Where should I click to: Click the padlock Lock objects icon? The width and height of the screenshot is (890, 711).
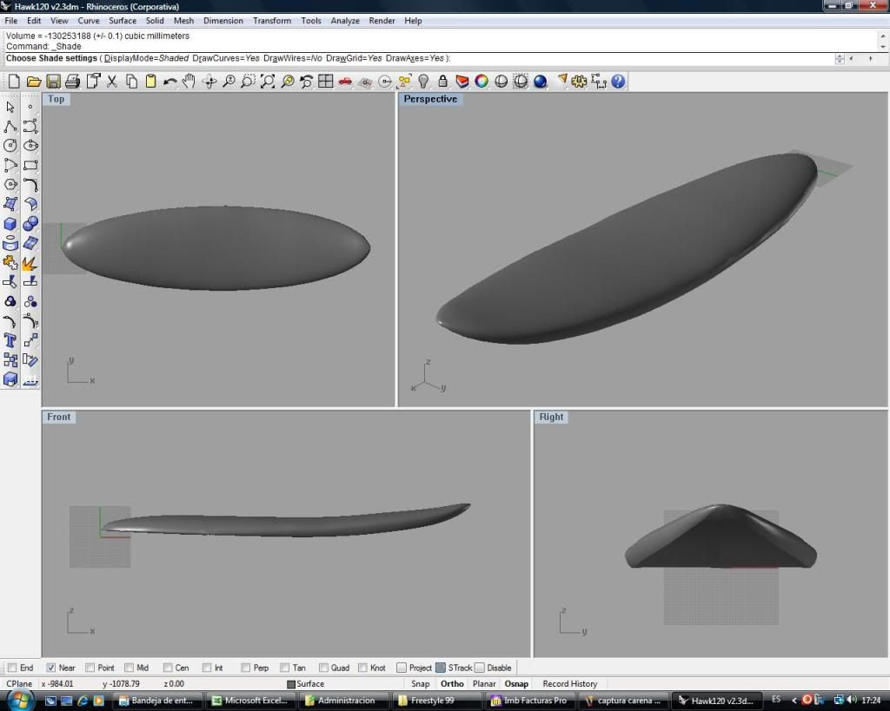(442, 82)
